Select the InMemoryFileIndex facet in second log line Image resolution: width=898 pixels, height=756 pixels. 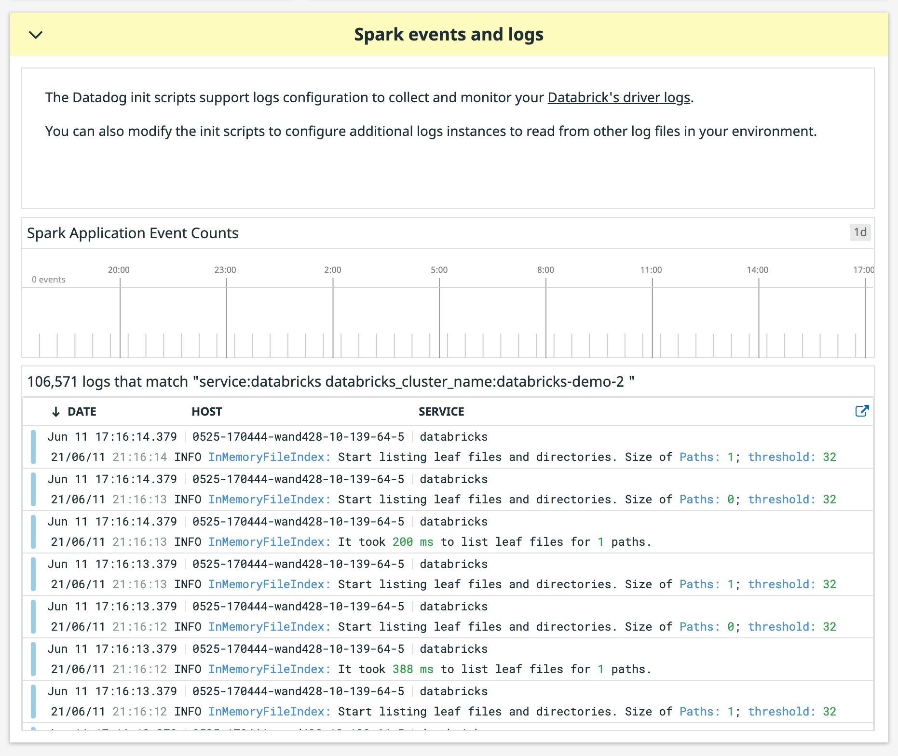pos(268,499)
